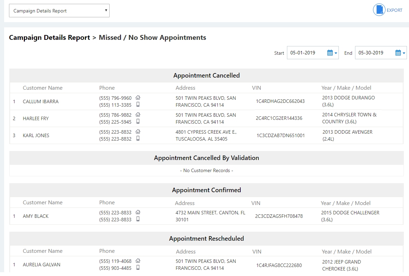Click home icon beside (555) 119-4068
Viewport: 409px width, 276px height.
pyautogui.click(x=138, y=261)
